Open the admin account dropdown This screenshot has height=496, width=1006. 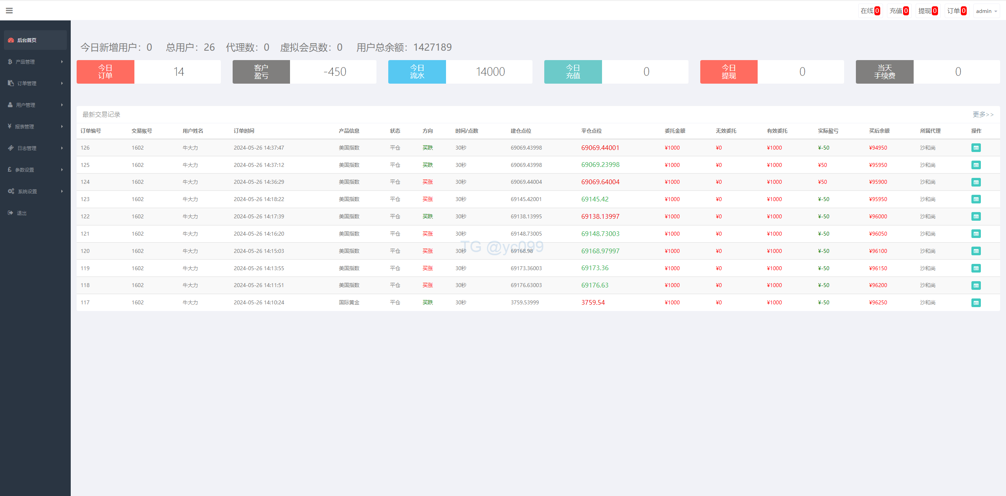point(986,11)
